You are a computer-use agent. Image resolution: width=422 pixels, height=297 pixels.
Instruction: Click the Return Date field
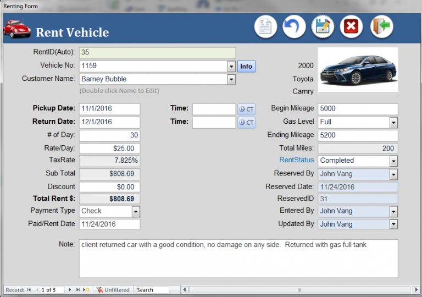(109, 122)
